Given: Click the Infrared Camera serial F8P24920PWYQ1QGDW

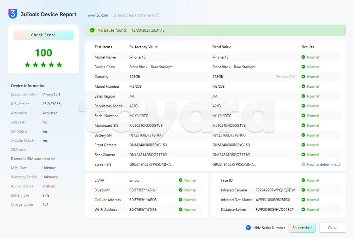Looking at the screenshot, I should [x=275, y=190].
